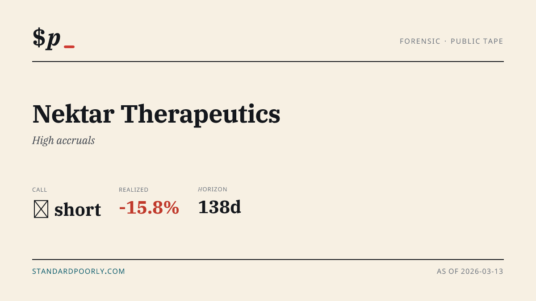The width and height of the screenshot is (536, 301).
Task: Open the standardpoorly.com link
Action: point(79,271)
